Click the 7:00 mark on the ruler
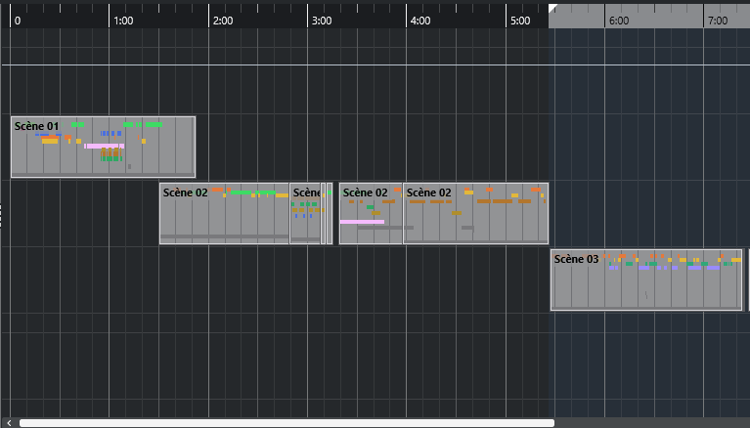This screenshot has height=428, width=750. 718,21
